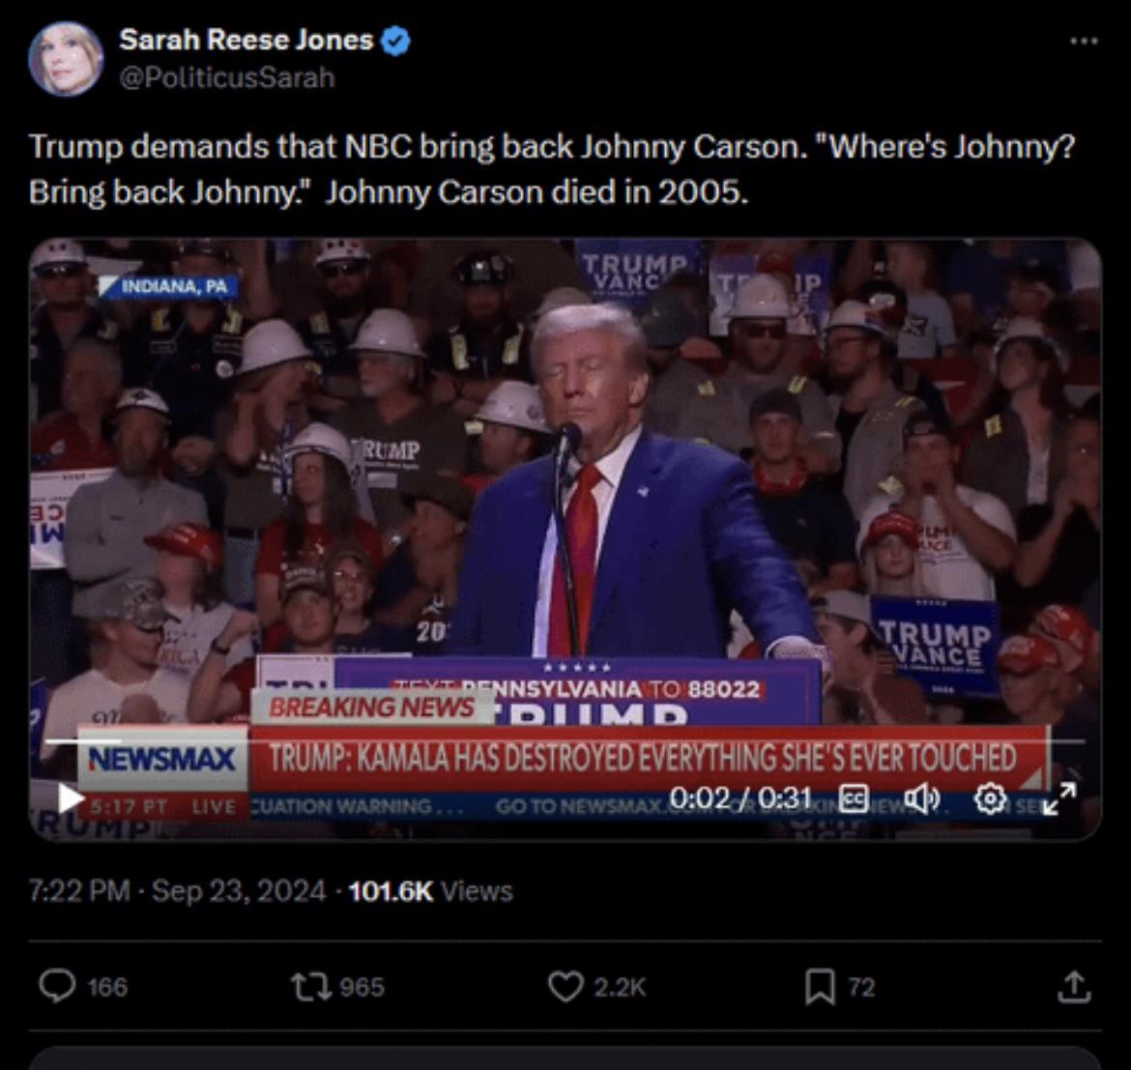Share the post with the upload arrow icon

click(1074, 986)
